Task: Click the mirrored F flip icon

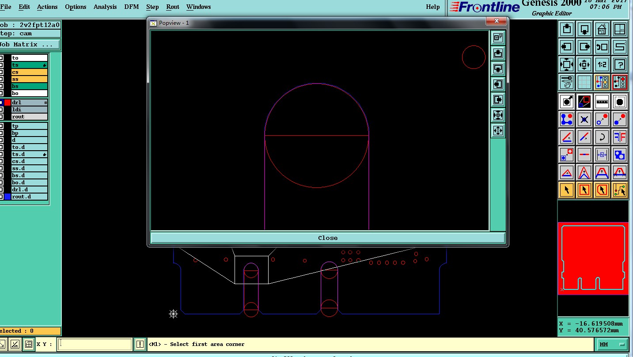Action: 620,137
